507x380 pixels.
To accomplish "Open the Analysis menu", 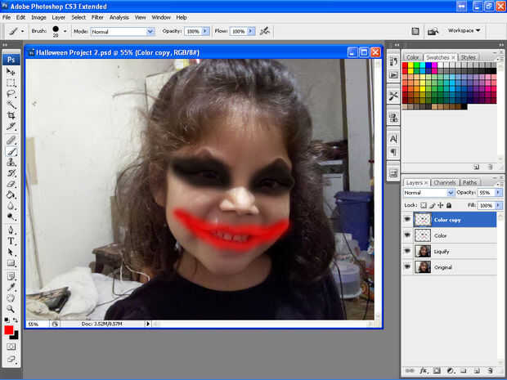I will [119, 17].
